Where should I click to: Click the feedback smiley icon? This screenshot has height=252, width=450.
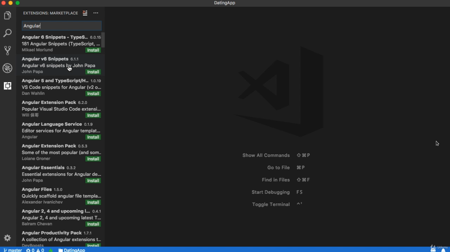pyautogui.click(x=433, y=250)
